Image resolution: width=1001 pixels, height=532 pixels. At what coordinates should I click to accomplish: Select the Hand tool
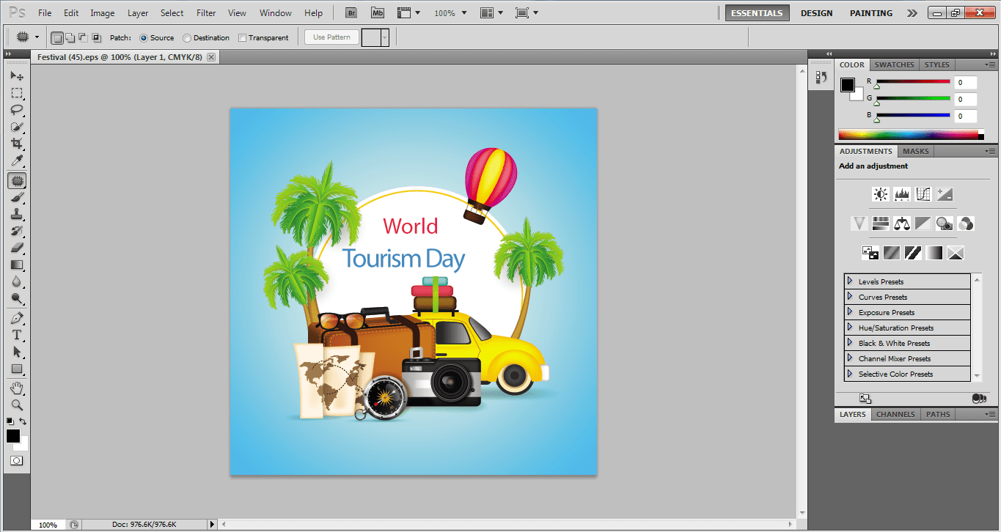[16, 387]
